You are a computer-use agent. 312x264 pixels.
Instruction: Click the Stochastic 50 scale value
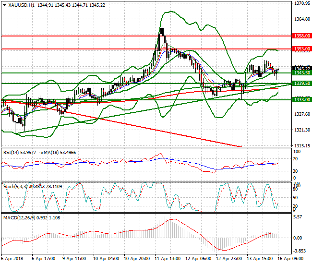(296, 198)
